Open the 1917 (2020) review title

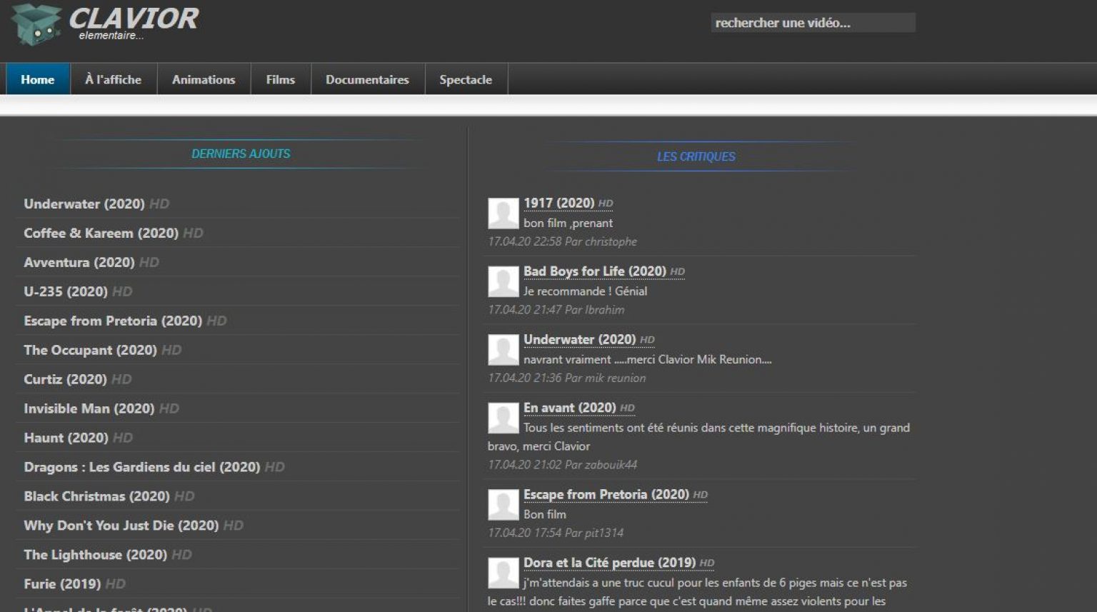click(558, 204)
